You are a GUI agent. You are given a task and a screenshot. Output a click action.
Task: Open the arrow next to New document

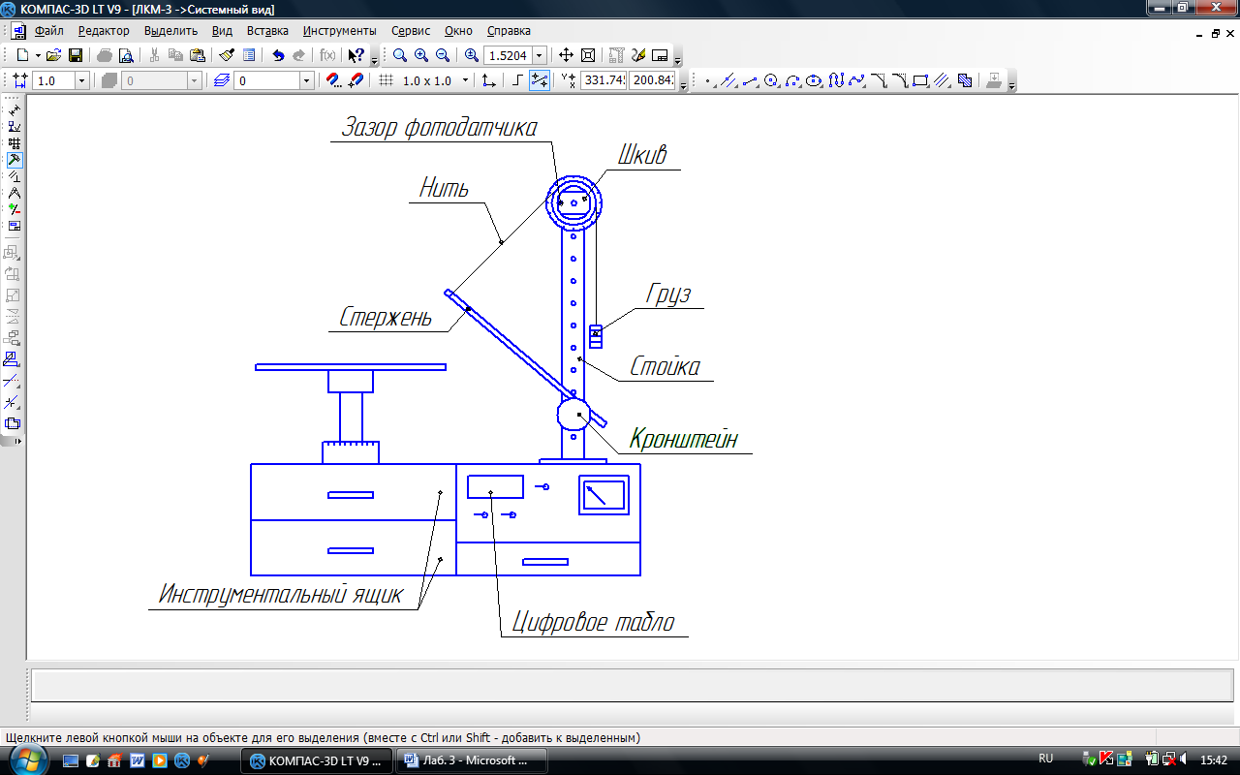click(x=38, y=55)
